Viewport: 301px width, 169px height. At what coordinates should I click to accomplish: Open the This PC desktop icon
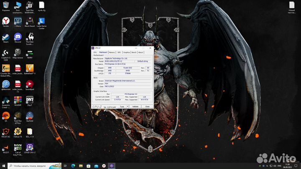(x=18, y=7)
